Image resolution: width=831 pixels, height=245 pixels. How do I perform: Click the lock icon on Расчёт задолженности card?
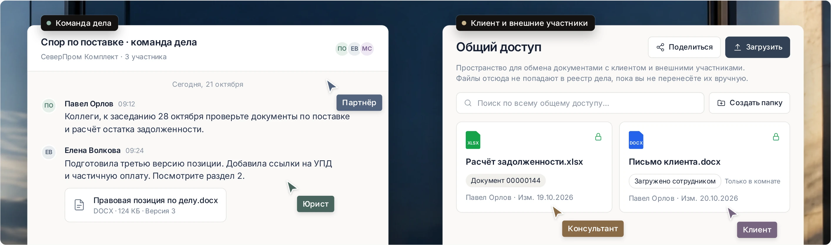tap(598, 137)
